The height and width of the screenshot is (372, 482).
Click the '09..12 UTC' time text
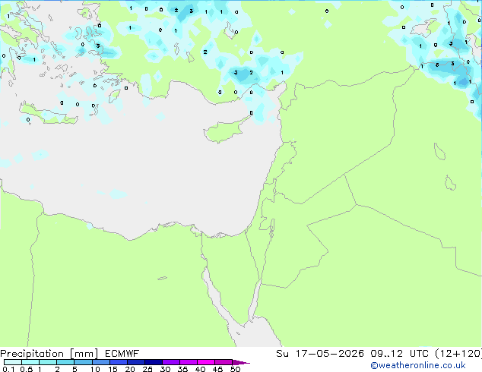pos(399,354)
